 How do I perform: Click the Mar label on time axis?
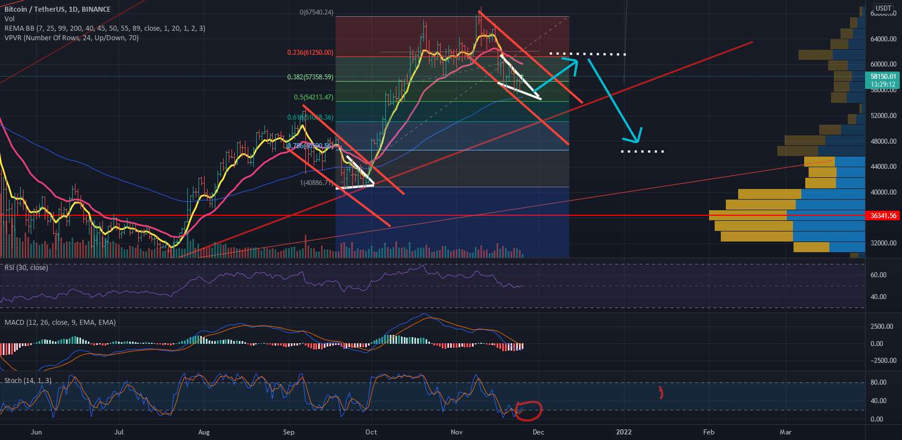coord(786,432)
